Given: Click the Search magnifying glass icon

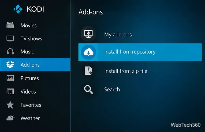Looking at the screenshot, I should click(x=89, y=90).
